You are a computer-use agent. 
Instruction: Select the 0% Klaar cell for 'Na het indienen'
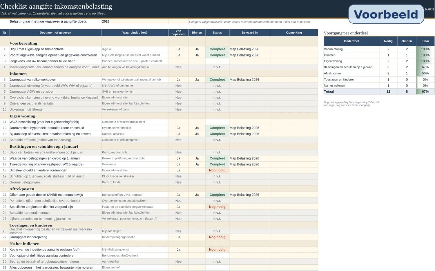tap(425, 85)
